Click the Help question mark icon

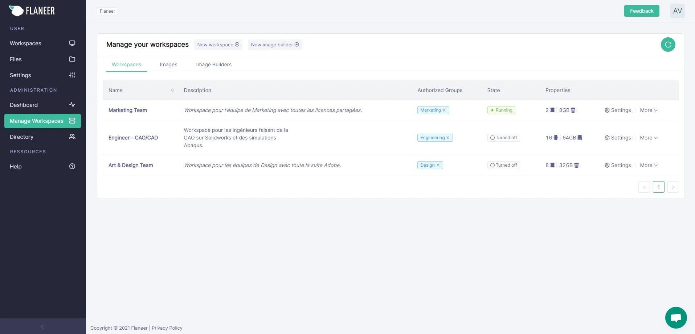click(x=72, y=166)
